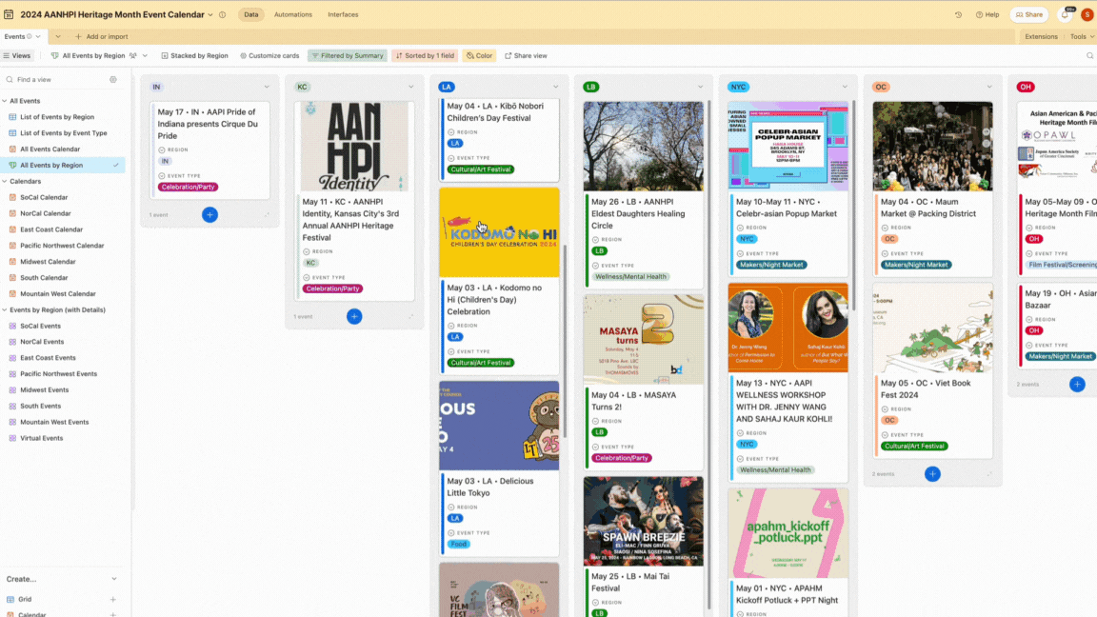1097x617 pixels.
Task: Collapse the All Events section
Action: (5, 102)
